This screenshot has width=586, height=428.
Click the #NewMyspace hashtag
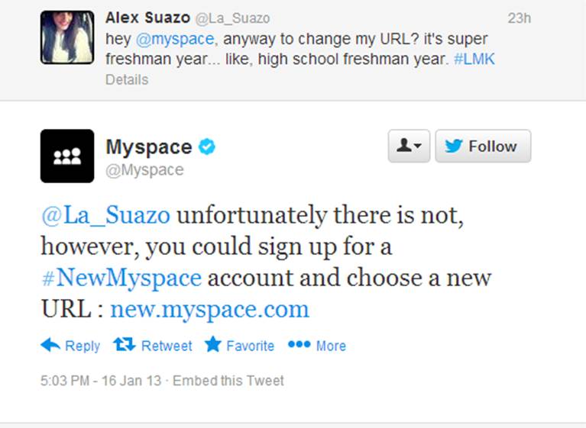pyautogui.click(x=121, y=278)
